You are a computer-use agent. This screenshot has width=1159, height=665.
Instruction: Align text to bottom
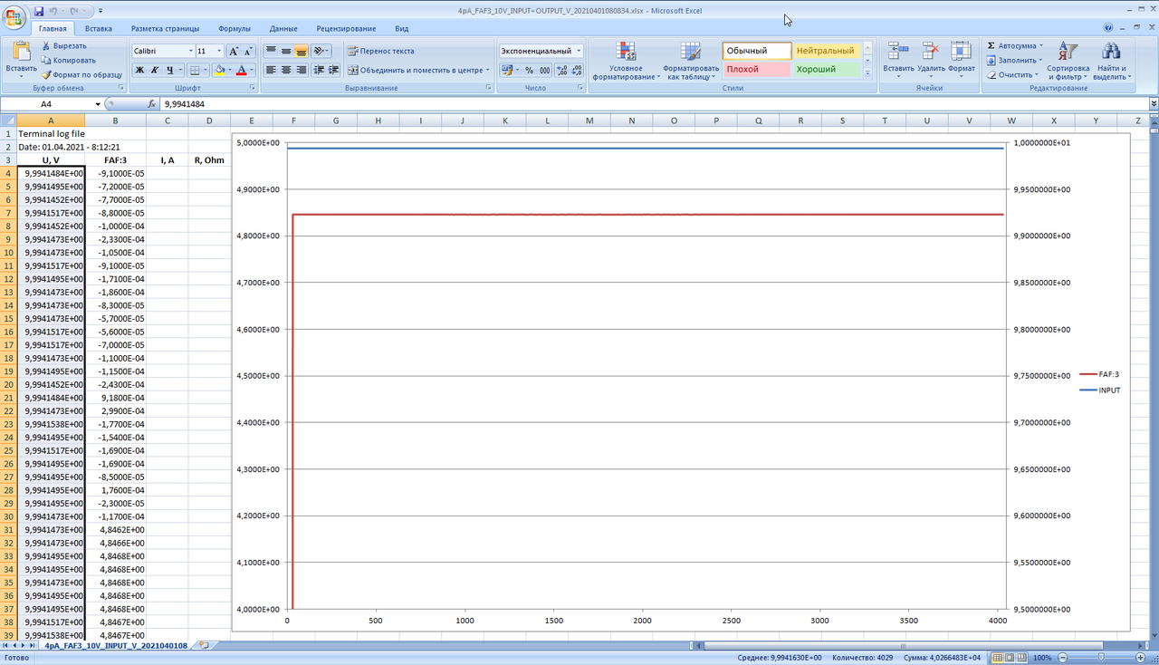(x=302, y=51)
